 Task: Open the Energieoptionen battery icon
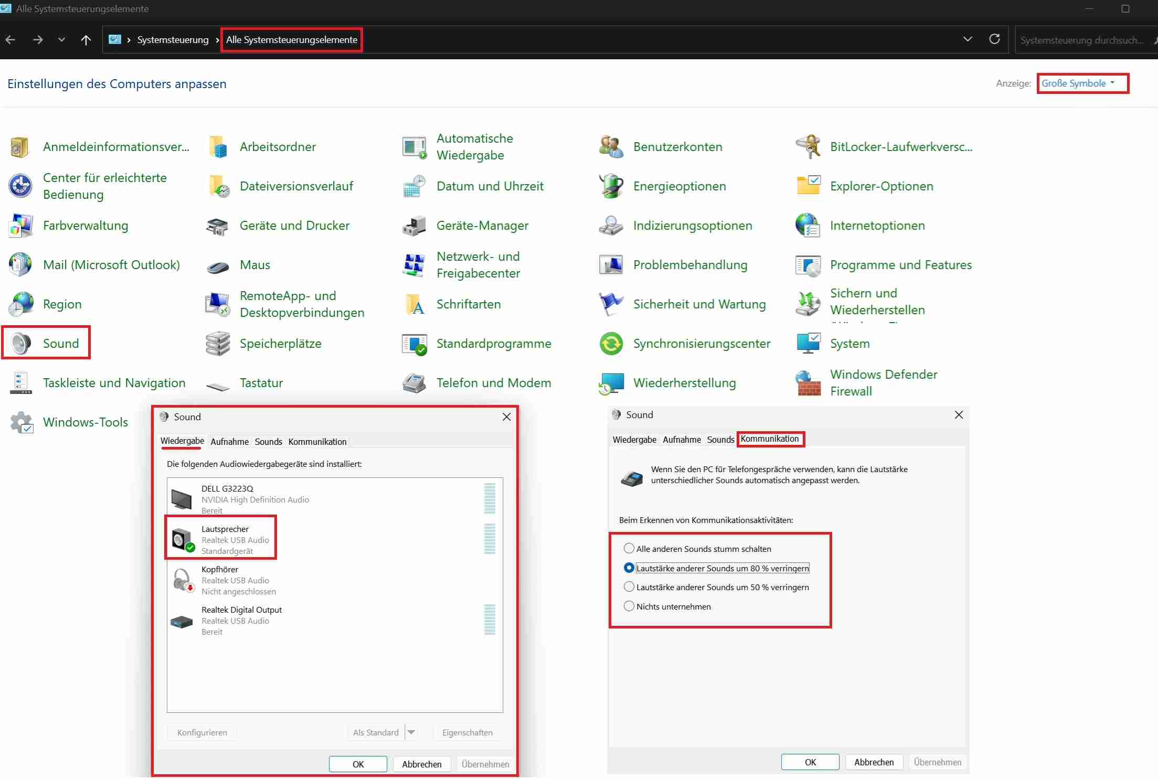[611, 186]
